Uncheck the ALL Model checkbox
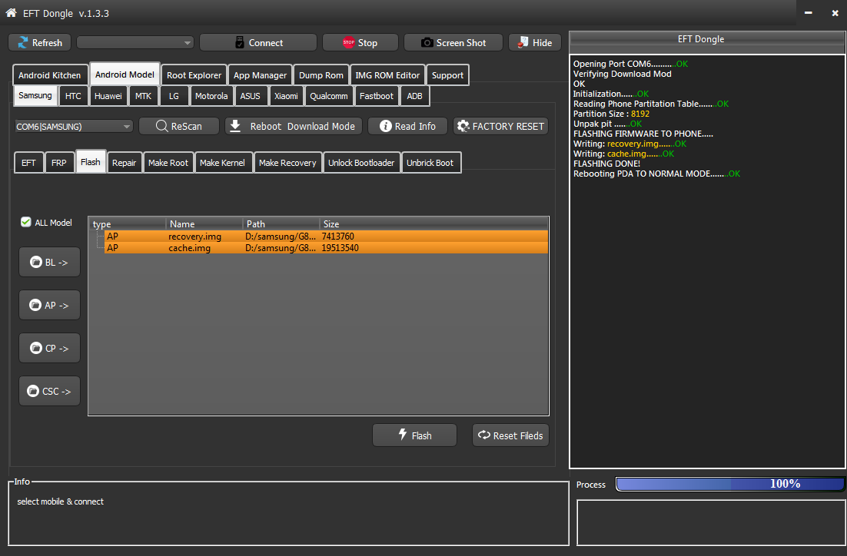The width and height of the screenshot is (847, 556). click(x=25, y=222)
